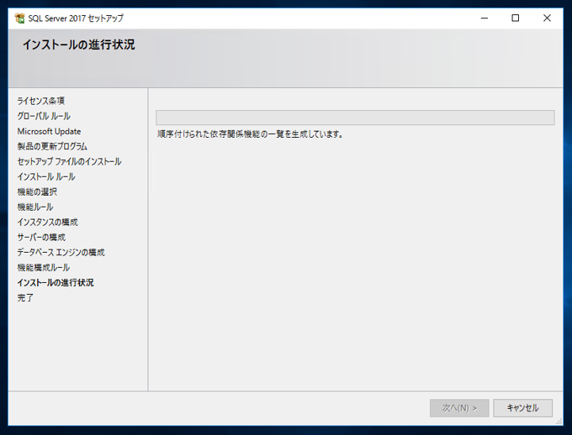Click the SQL Server setup title icon
The width and height of the screenshot is (572, 435).
click(x=19, y=18)
